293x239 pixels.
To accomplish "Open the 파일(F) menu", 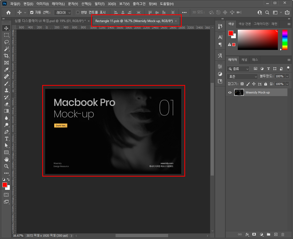I will tap(15, 4).
